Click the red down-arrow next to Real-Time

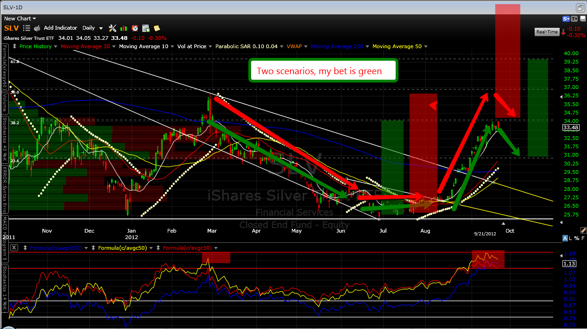[563, 32]
